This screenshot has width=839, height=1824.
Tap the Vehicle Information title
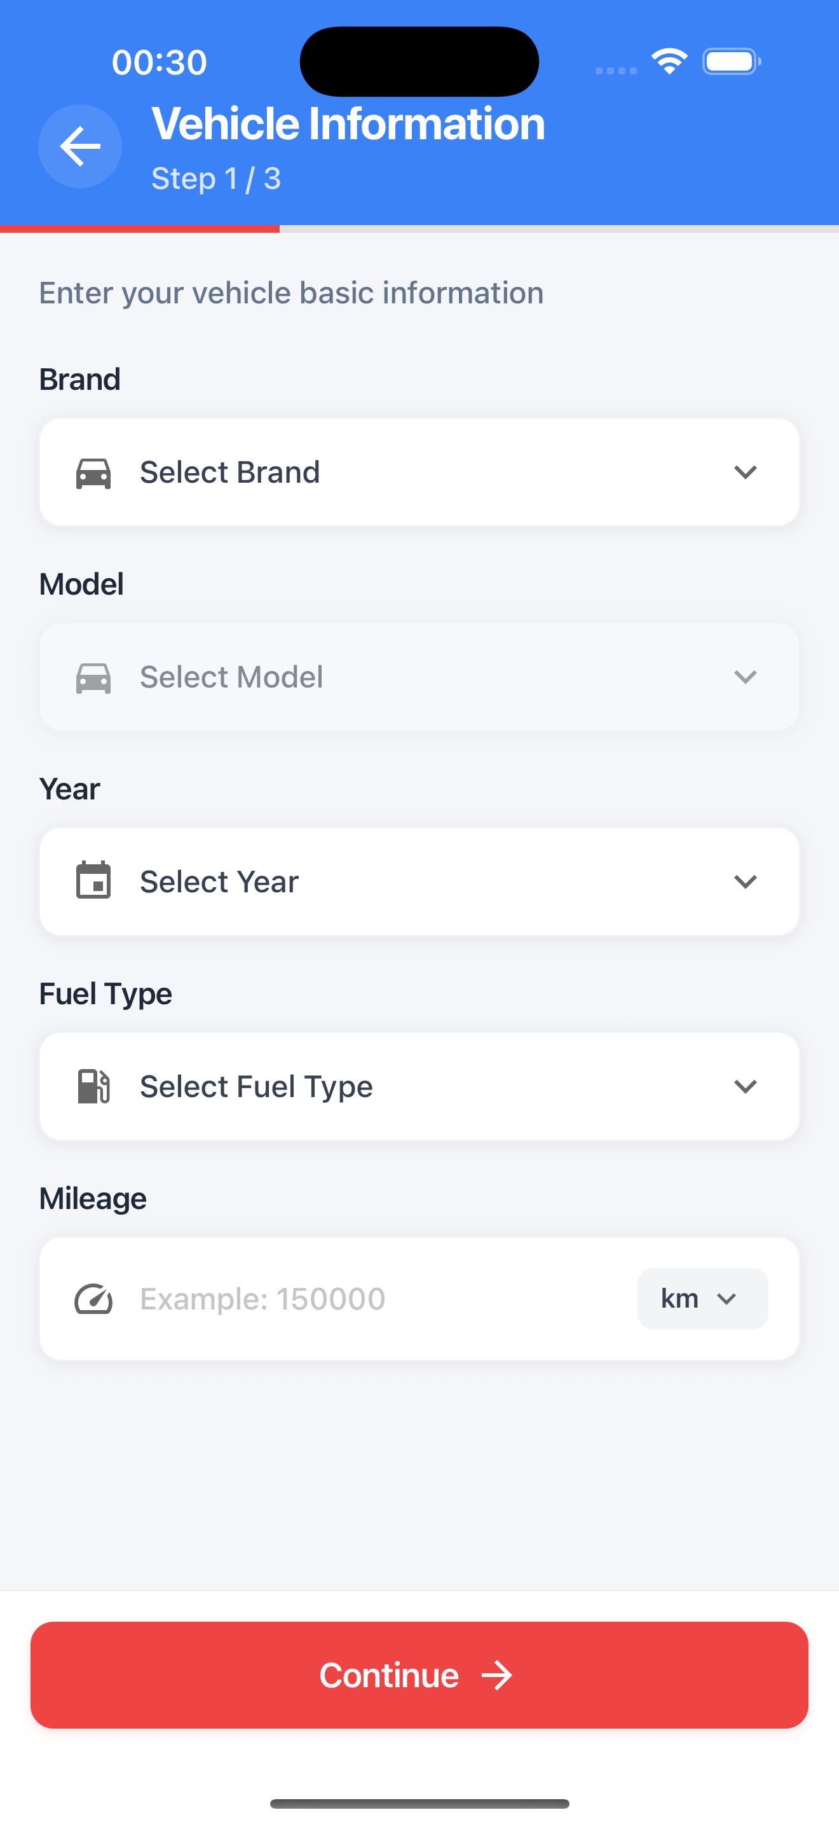[x=348, y=124]
